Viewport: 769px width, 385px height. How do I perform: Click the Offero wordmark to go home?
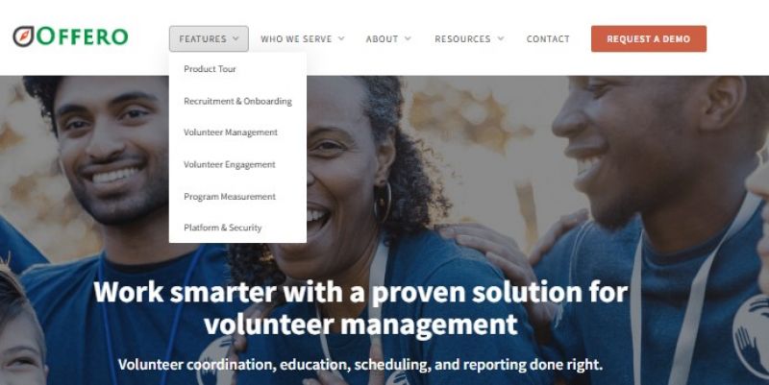tap(82, 36)
